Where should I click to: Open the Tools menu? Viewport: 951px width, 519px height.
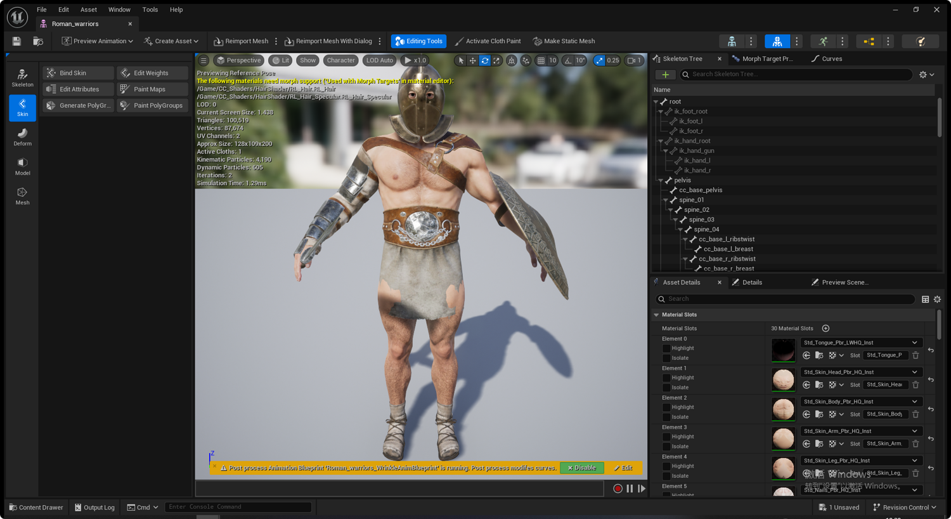150,10
